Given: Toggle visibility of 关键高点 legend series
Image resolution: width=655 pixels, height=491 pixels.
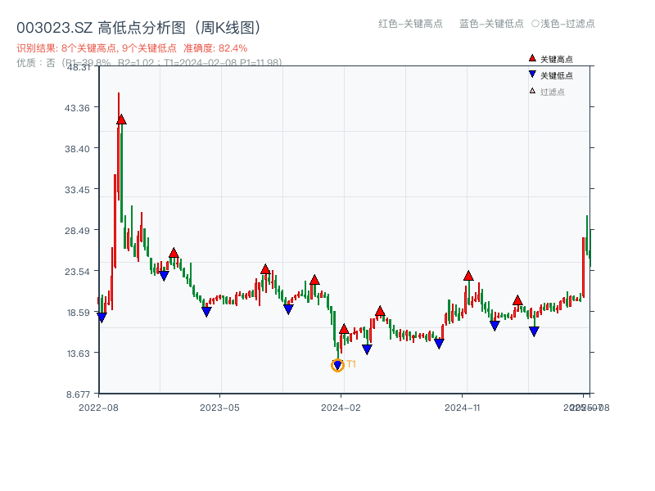Looking at the screenshot, I should click(x=553, y=57).
